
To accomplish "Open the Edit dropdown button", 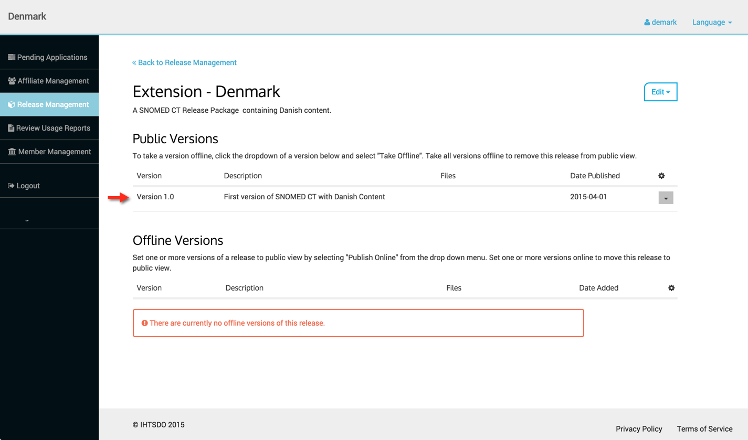I will pyautogui.click(x=660, y=92).
